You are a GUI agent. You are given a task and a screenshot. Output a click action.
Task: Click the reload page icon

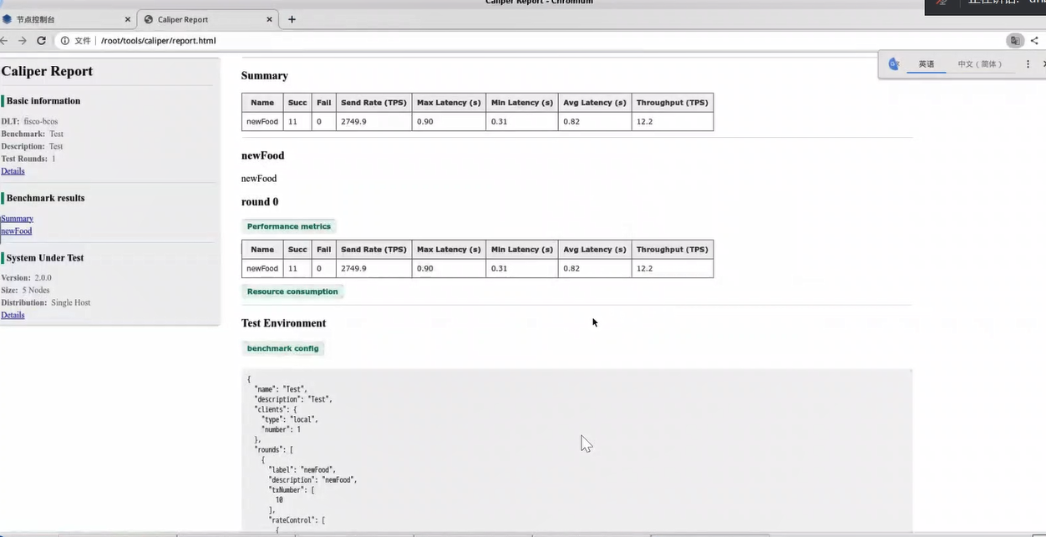(x=41, y=40)
